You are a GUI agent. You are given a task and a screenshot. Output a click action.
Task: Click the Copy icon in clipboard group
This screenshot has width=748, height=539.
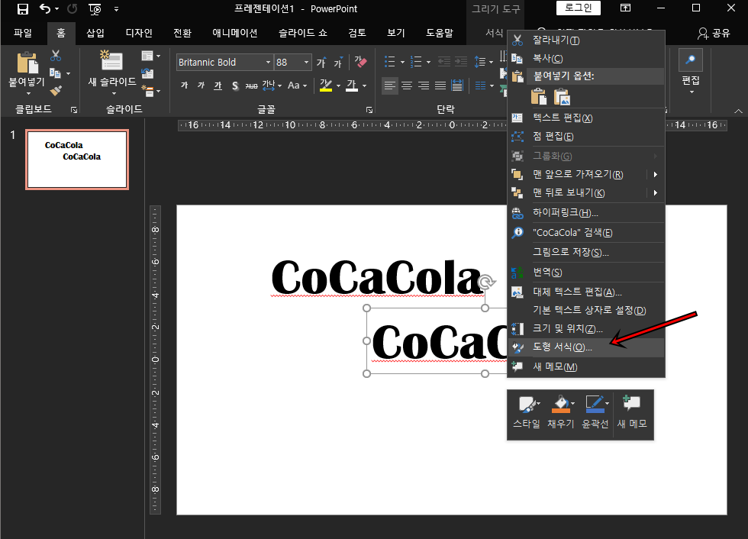pyautogui.click(x=55, y=73)
